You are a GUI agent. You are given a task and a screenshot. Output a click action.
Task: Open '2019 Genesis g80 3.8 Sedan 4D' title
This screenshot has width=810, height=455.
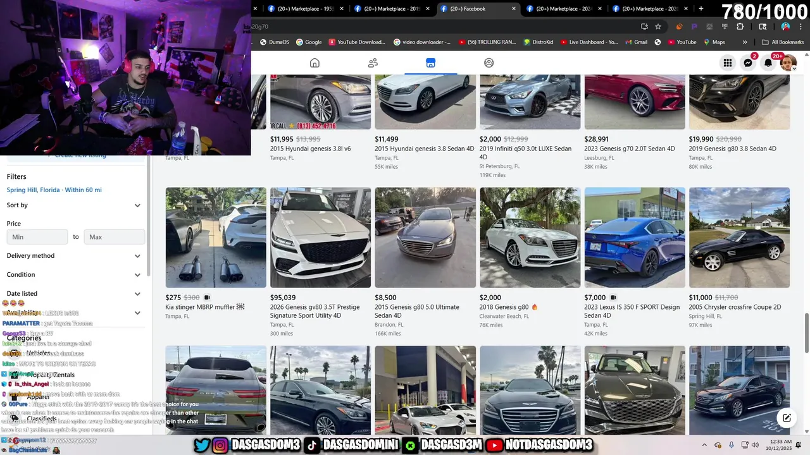click(x=733, y=149)
